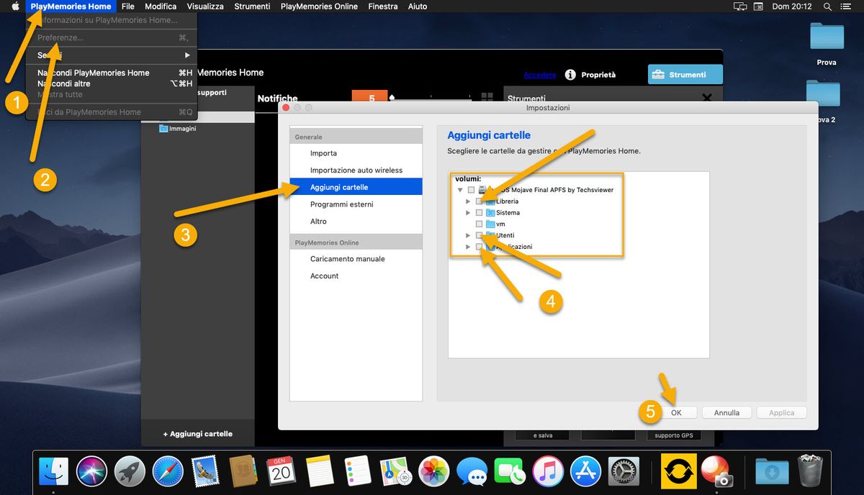The width and height of the screenshot is (864, 495).
Task: Expand the Libreria folder disclosure triangle
Action: [468, 201]
